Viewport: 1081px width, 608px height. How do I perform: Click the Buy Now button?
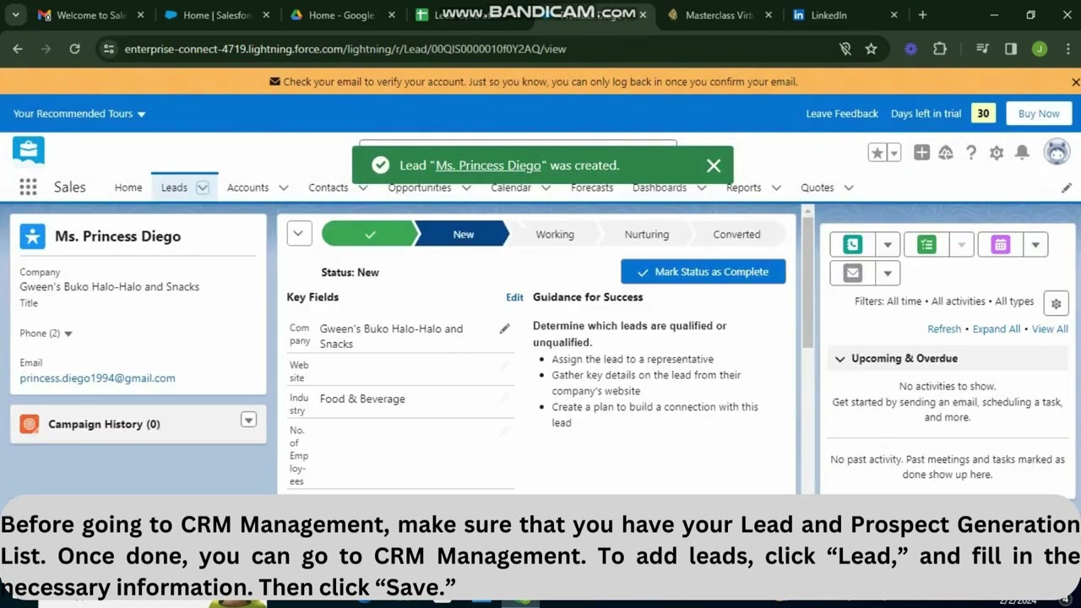[1039, 114]
